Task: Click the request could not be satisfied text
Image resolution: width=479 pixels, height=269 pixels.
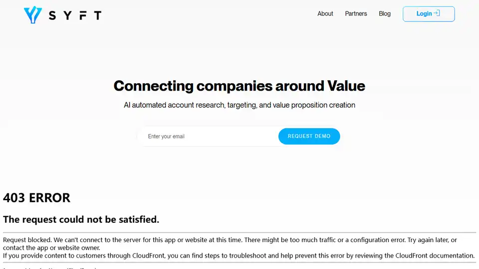Action: tap(81, 219)
